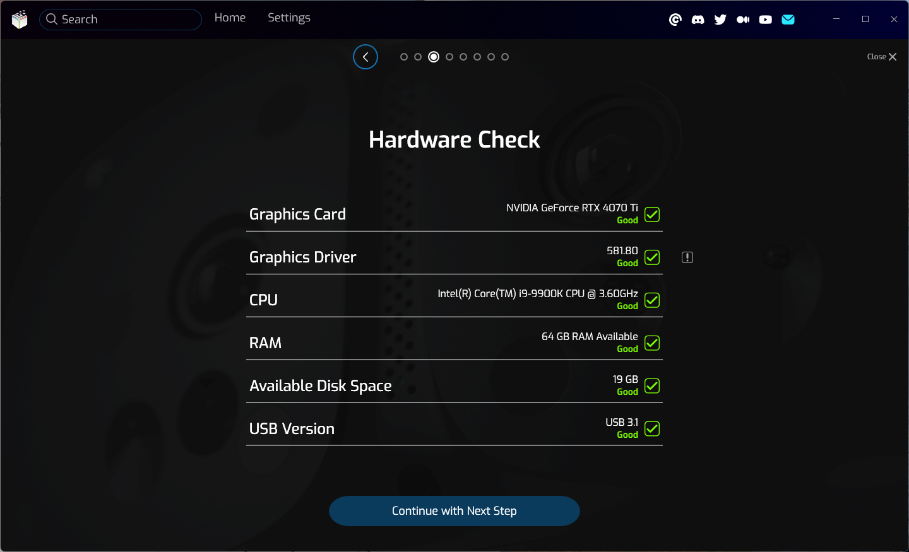This screenshot has width=909, height=552.
Task: Jump to the first step dot
Action: [x=404, y=57]
